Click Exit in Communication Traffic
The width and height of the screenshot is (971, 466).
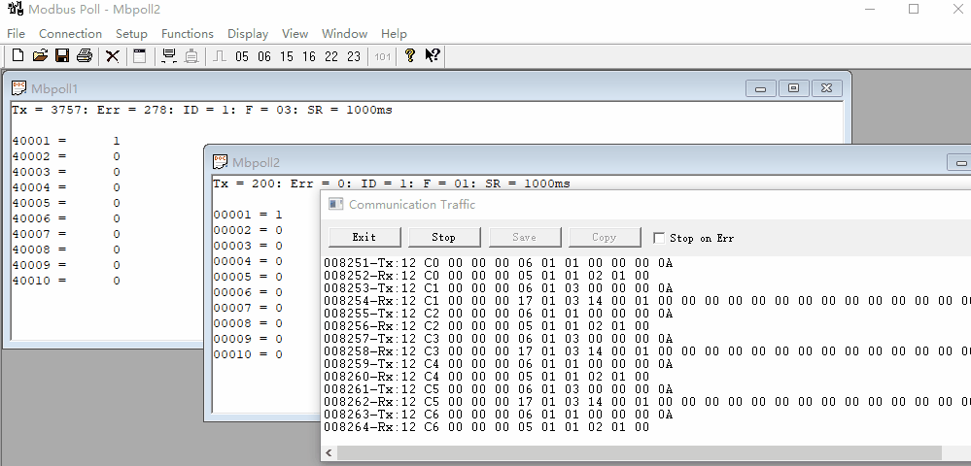[x=364, y=237]
